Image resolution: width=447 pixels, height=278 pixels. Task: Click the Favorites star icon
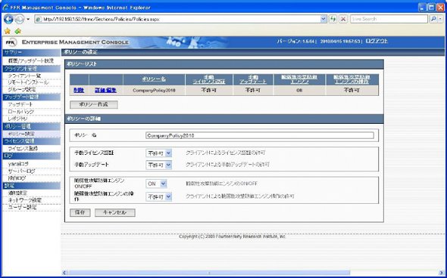(x=8, y=31)
